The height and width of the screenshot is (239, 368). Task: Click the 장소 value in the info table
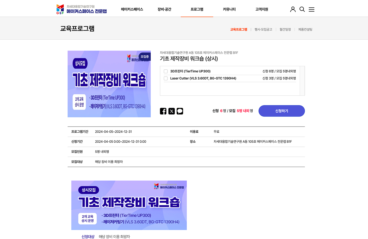point(253,142)
